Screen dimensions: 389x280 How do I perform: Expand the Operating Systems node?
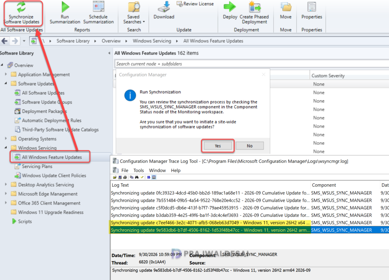[6, 139]
